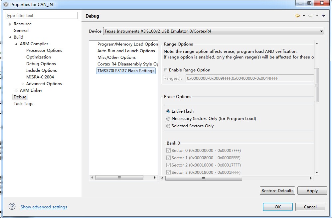332x218 pixels.
Task: Open the Device dropdown list
Action: 321,31
